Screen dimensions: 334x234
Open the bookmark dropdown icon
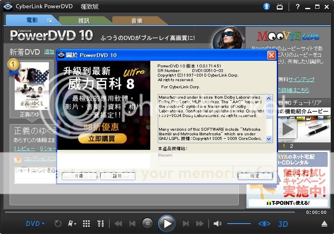click(72, 224)
